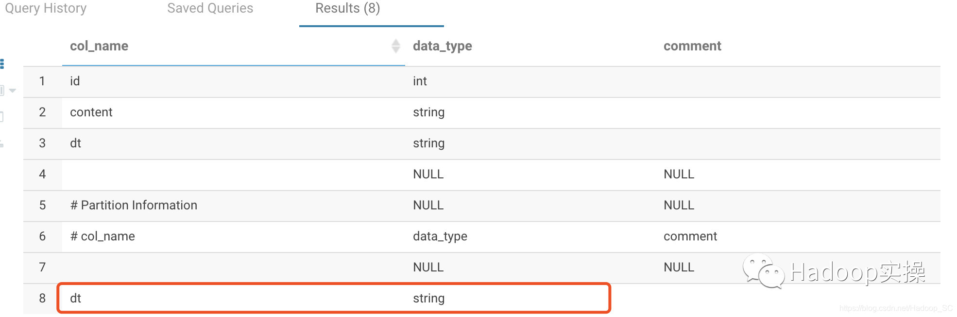Click the dt cell in row 3
Viewport: 957px width, 317px height.
click(x=76, y=143)
